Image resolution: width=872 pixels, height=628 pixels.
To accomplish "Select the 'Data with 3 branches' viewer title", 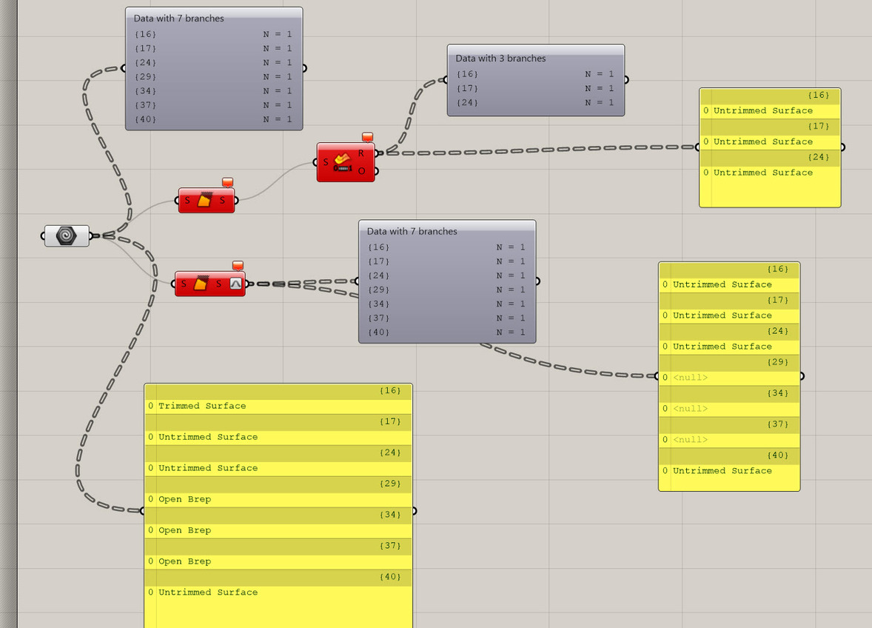I will (500, 59).
